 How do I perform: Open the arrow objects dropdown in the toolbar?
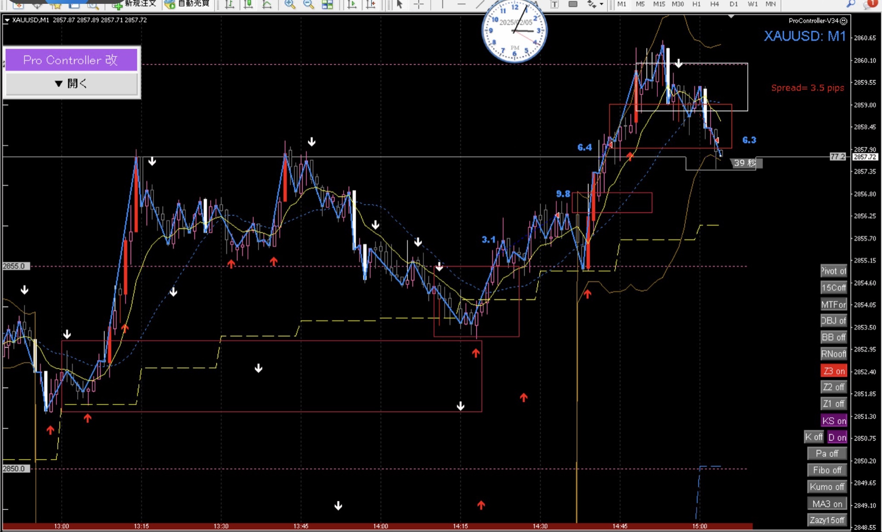click(601, 4)
